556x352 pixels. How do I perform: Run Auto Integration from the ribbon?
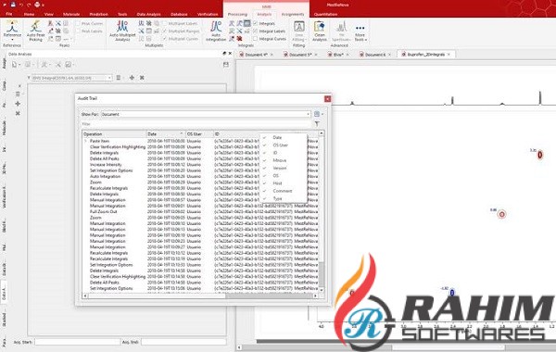point(216,31)
